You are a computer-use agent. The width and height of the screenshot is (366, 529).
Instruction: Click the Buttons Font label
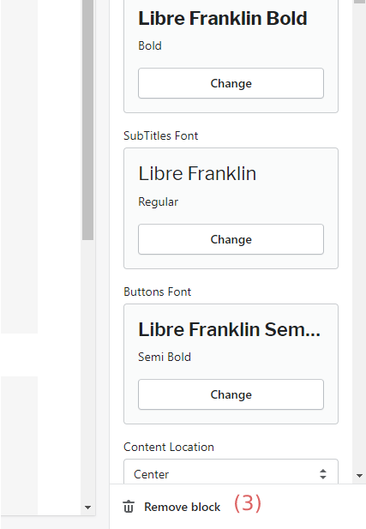[x=158, y=292]
